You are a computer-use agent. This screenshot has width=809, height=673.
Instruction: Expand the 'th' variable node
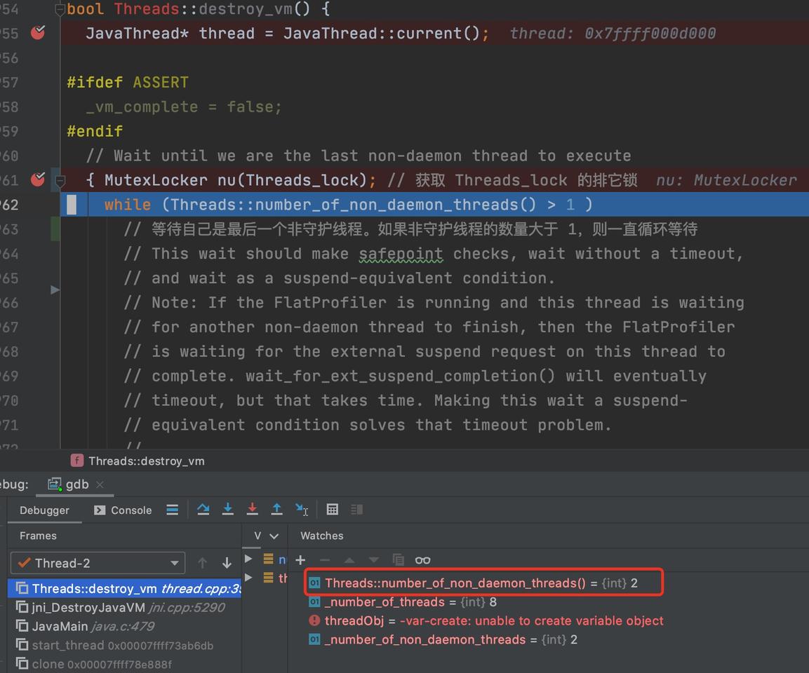(x=248, y=578)
